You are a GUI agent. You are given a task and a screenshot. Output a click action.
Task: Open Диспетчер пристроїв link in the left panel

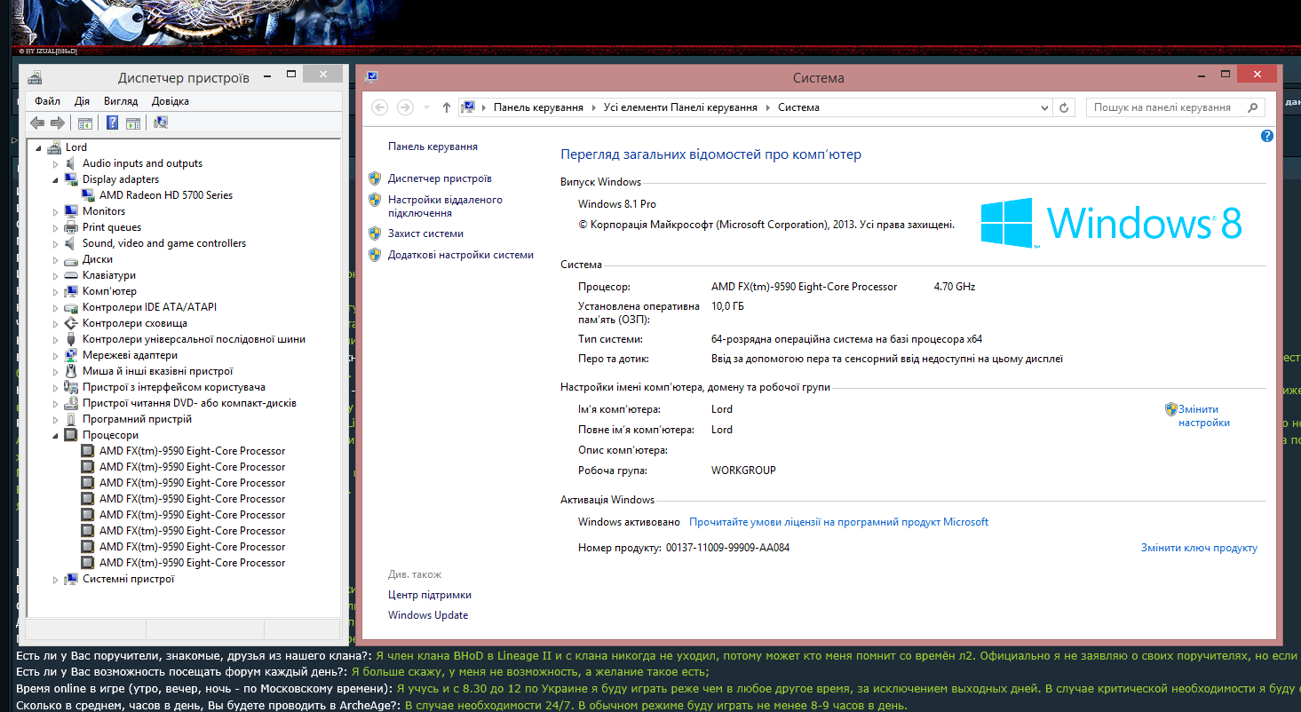(x=440, y=178)
